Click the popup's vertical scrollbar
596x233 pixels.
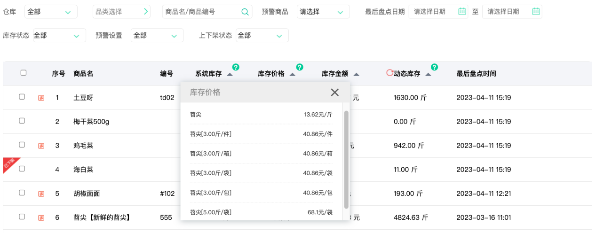click(346, 159)
